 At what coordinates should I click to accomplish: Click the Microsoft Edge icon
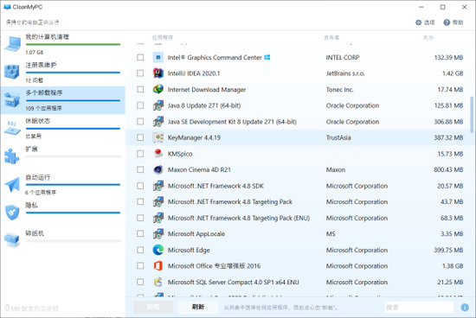tap(158, 250)
